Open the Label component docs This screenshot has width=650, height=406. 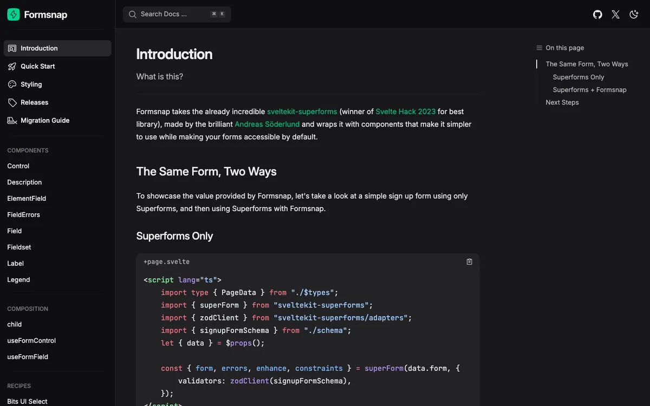pos(15,264)
